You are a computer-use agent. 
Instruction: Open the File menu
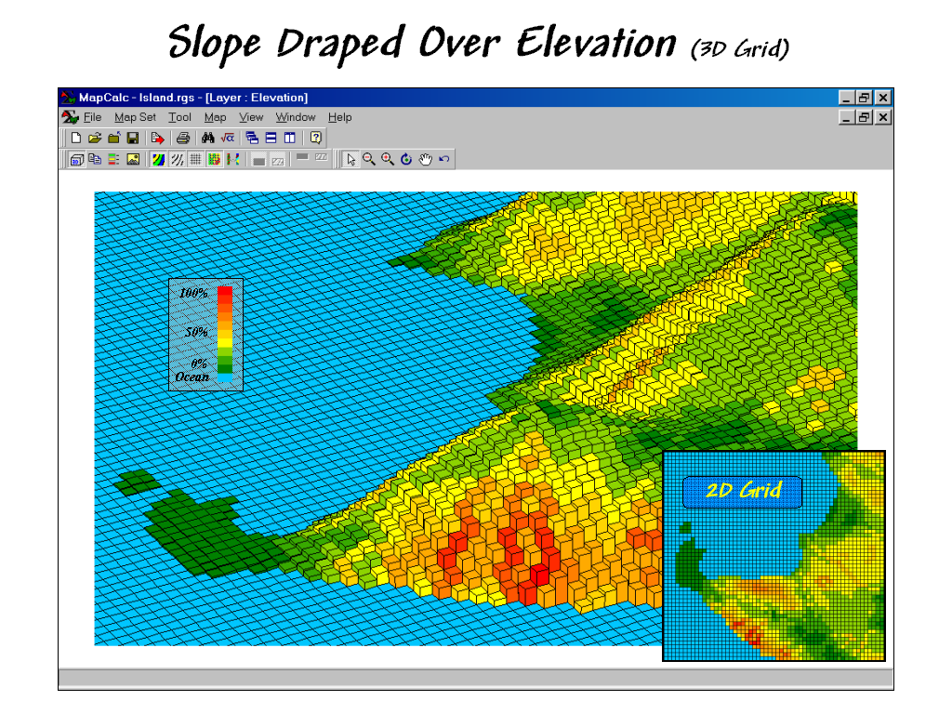click(x=92, y=117)
